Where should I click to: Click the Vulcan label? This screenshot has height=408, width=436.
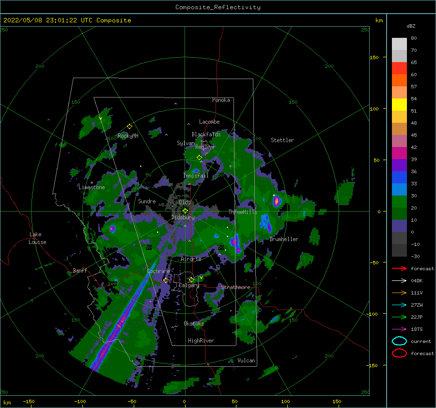[x=246, y=360]
